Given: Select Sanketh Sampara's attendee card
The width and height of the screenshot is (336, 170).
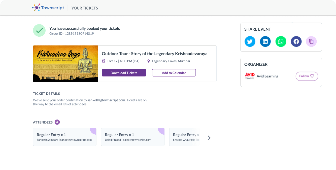Looking at the screenshot, I should [x=64, y=137].
